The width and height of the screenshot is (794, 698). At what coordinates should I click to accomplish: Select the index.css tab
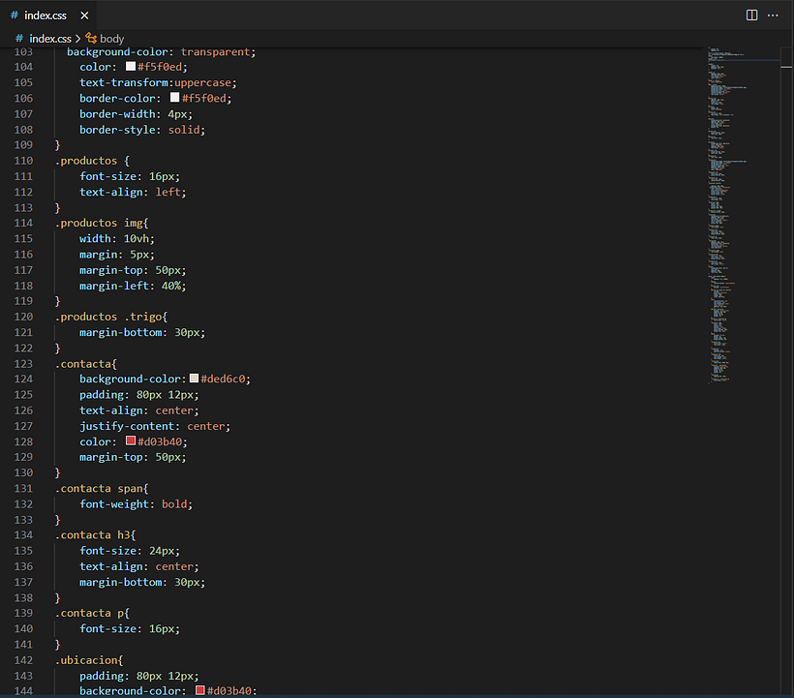[x=48, y=15]
